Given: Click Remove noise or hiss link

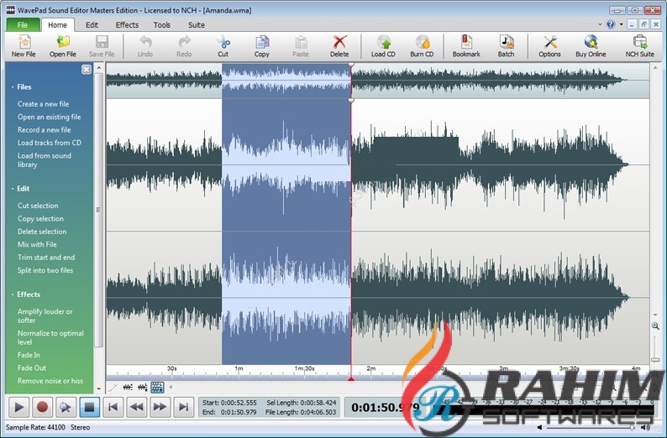Looking at the screenshot, I should click(x=50, y=381).
